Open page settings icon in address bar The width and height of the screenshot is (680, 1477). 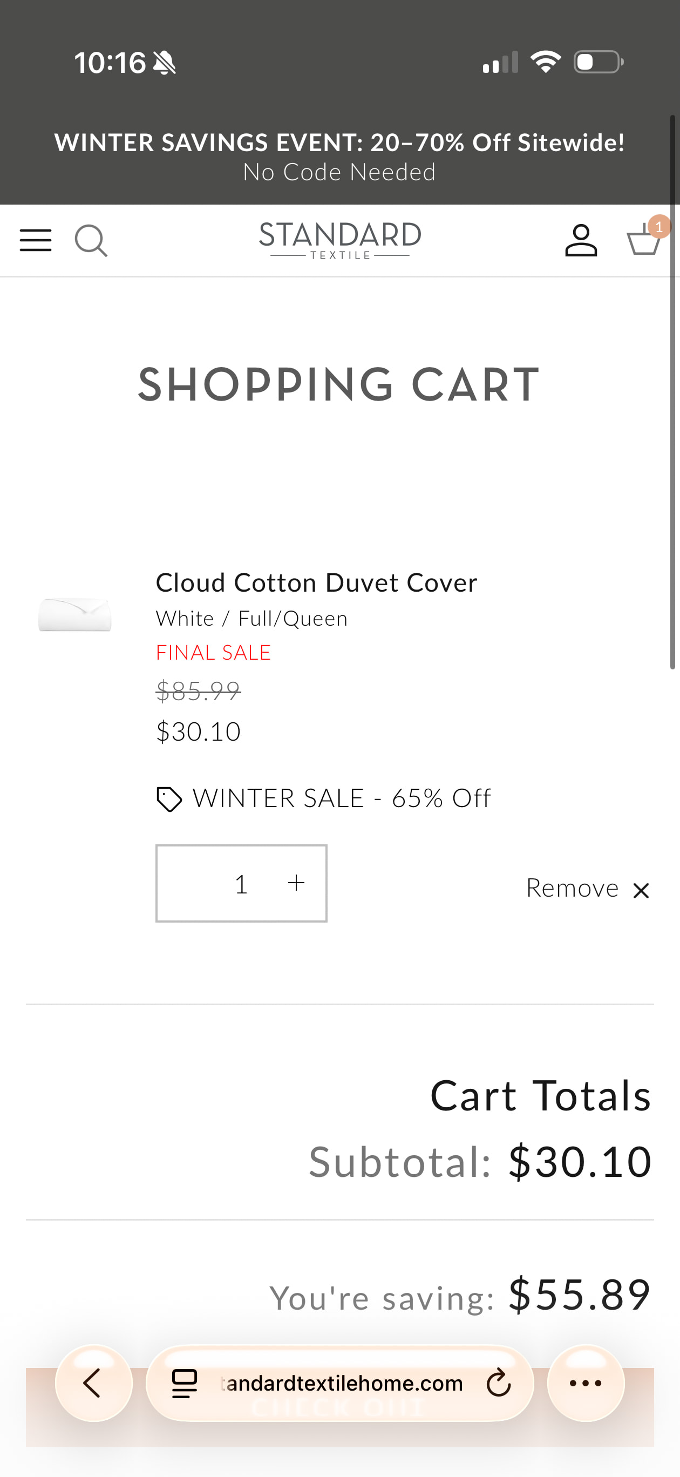click(x=185, y=1383)
